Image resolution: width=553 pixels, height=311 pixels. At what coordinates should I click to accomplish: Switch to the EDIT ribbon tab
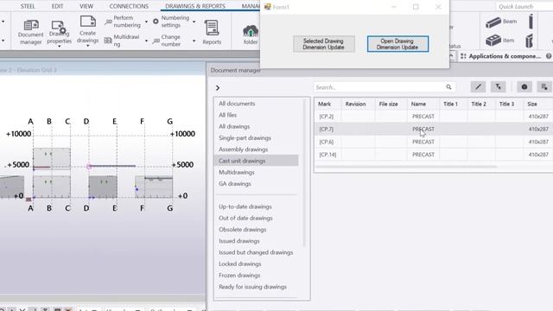(x=57, y=6)
